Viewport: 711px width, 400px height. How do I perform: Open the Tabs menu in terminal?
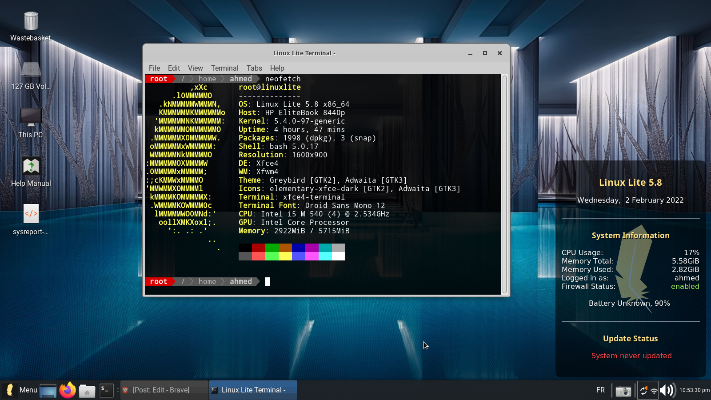[x=254, y=68]
